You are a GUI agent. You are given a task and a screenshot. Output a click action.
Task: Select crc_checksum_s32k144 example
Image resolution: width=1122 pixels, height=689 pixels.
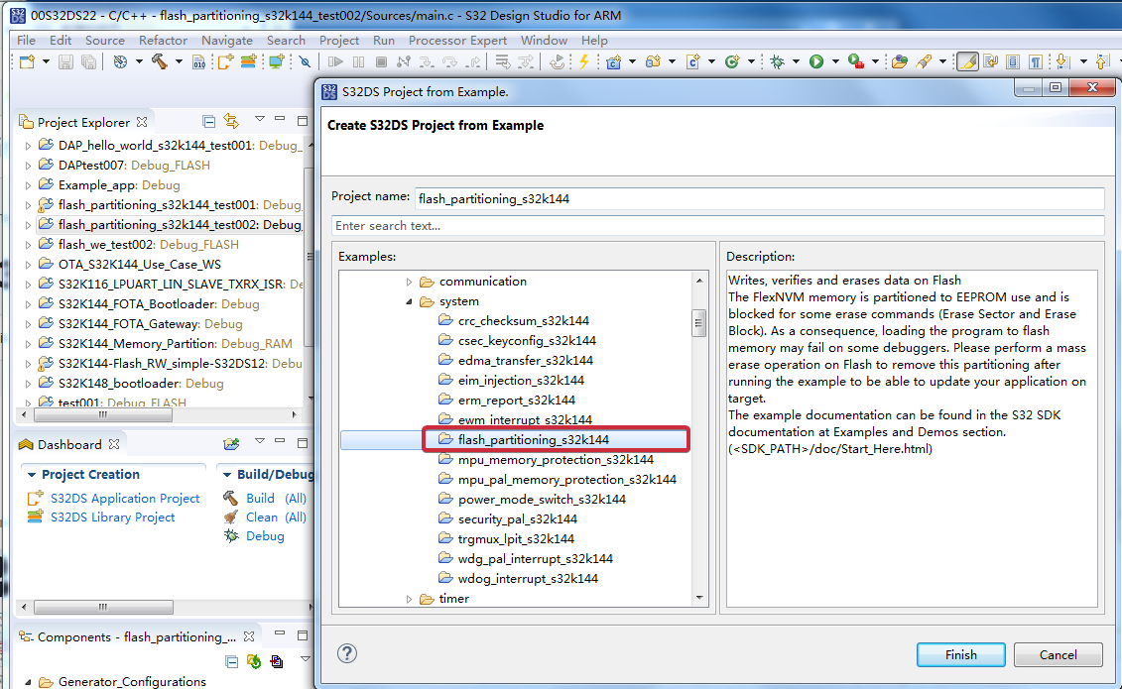(523, 321)
